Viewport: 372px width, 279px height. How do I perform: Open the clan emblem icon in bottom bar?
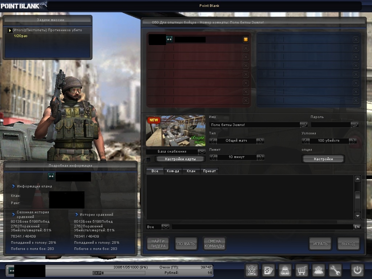[252, 270]
